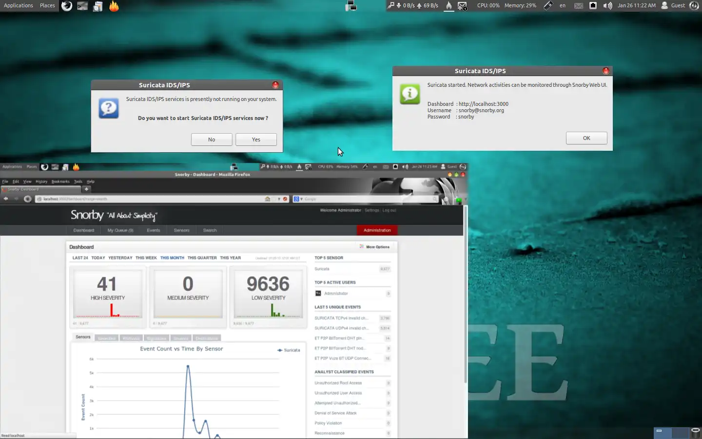The image size is (702, 439).
Task: Click the Firefox page vertical scrollbar
Action: (x=466, y=294)
